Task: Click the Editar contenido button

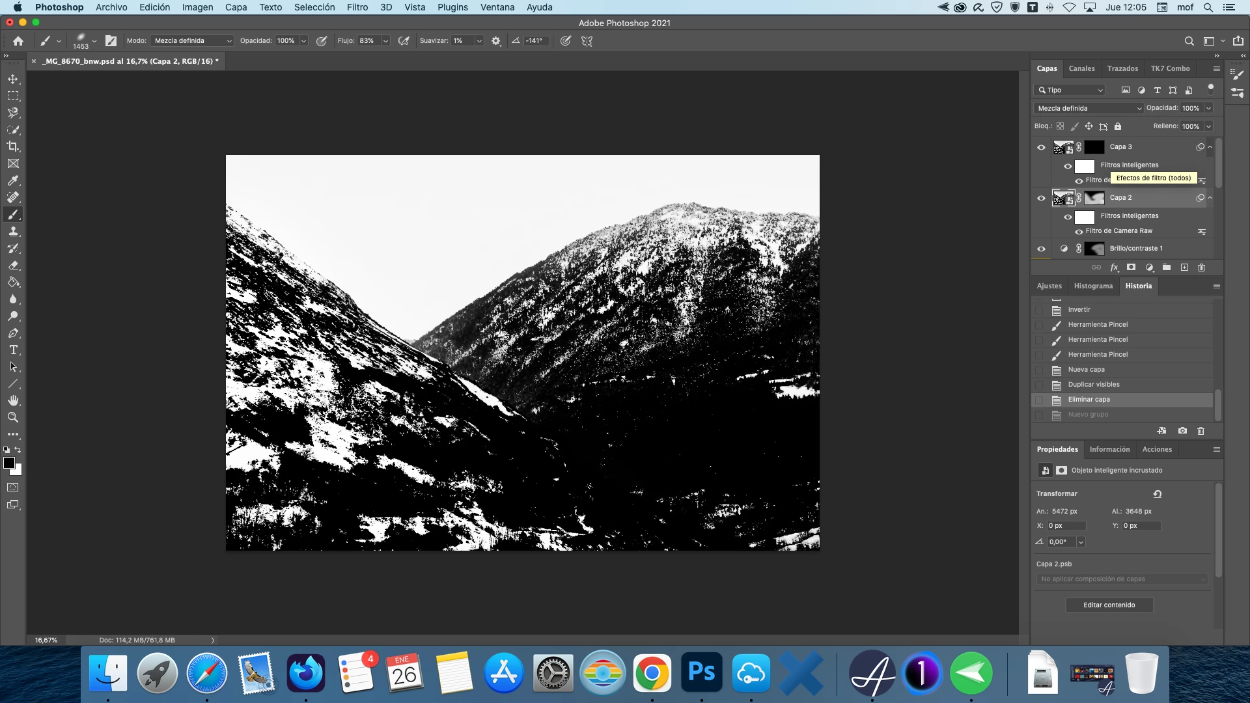Action: coord(1109,605)
